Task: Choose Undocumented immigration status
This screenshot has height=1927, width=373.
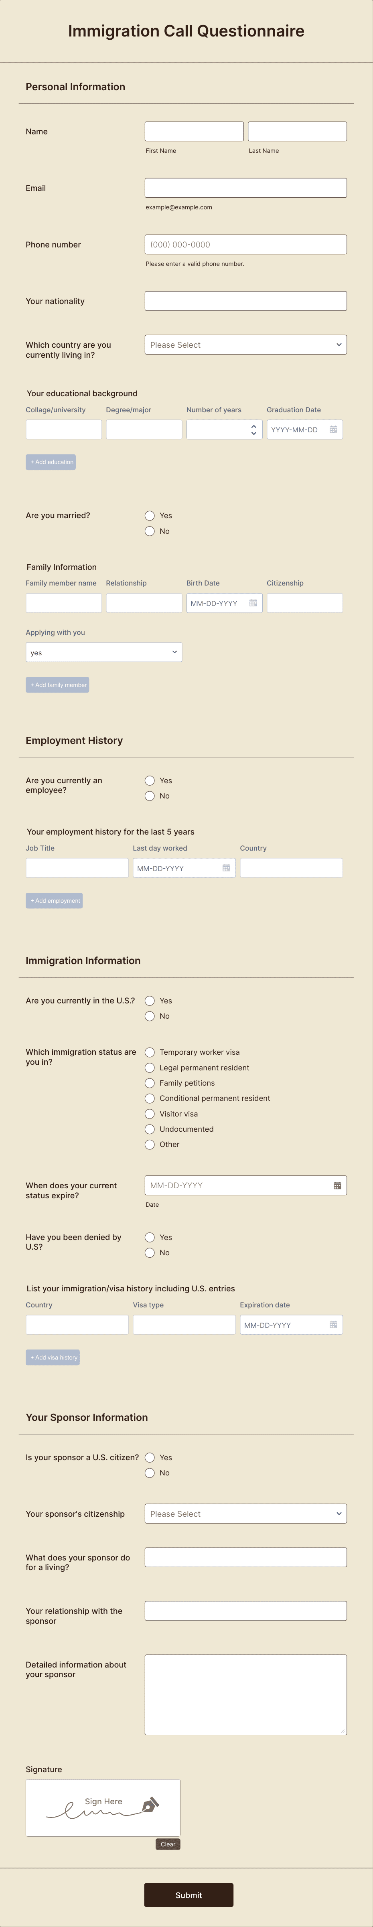Action: pos(150,1129)
